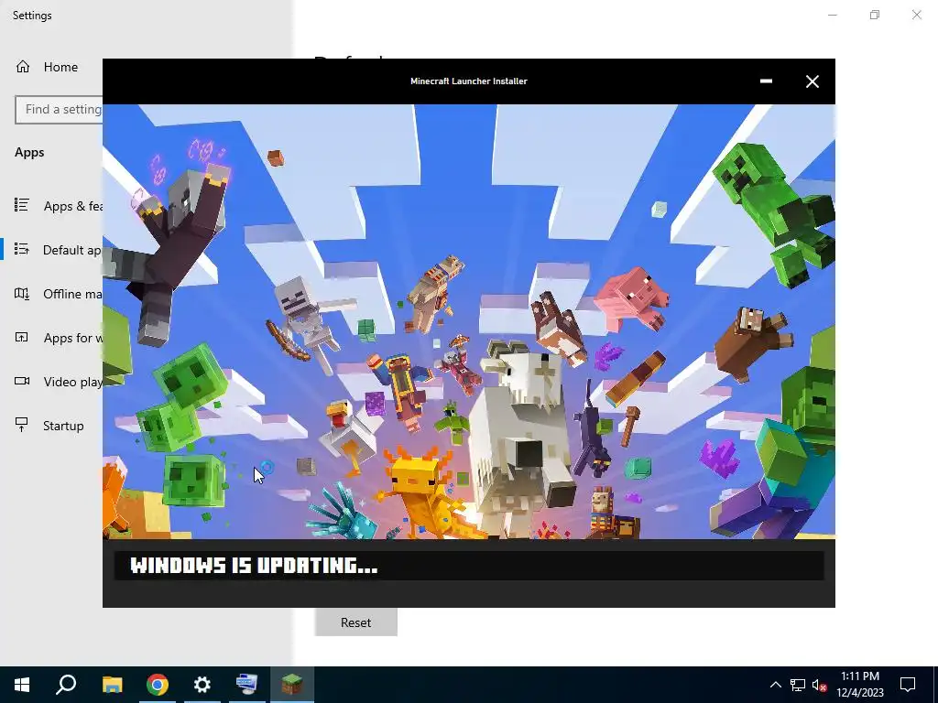Open File Explorer from the taskbar
The image size is (938, 703).
[x=112, y=685]
